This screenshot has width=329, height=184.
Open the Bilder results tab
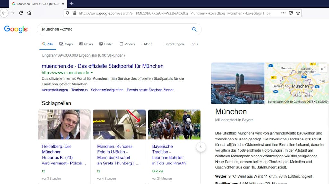pyautogui.click(x=106, y=44)
